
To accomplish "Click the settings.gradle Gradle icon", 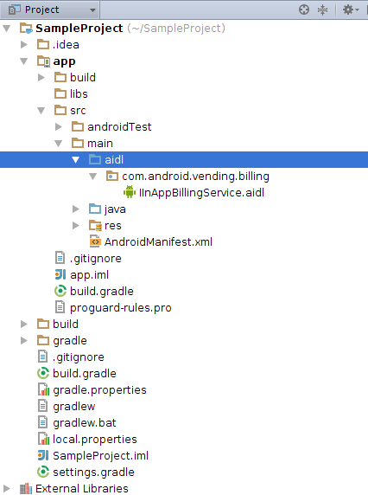I will pyautogui.click(x=43, y=472).
